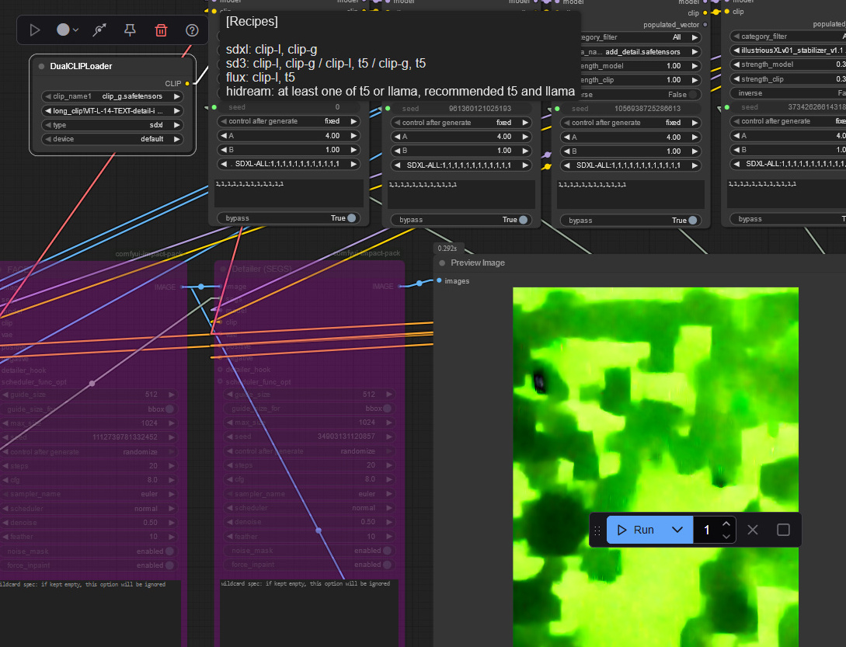Image resolution: width=846 pixels, height=647 pixels.
Task: Open the SDXL-ALL preset on the seed 961360121025193 node
Action: (462, 165)
